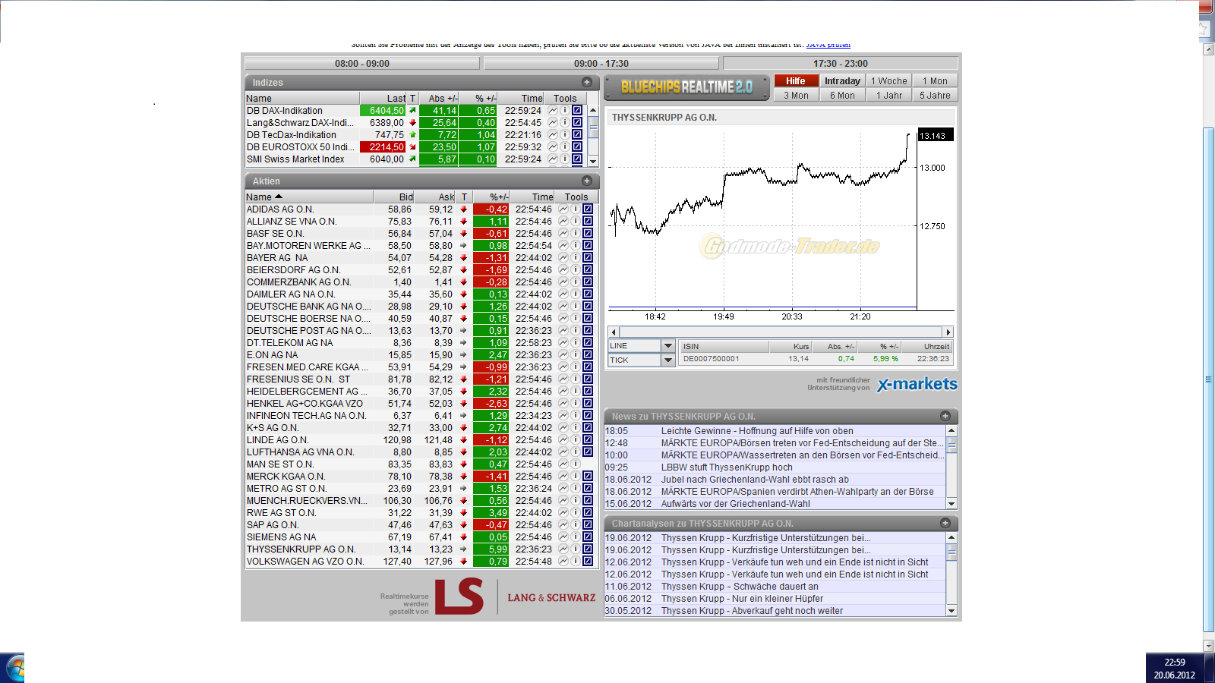Show info for SMI Swiss Market Index

pos(565,159)
